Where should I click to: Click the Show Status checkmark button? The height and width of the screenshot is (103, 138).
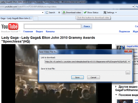pos(91,12)
